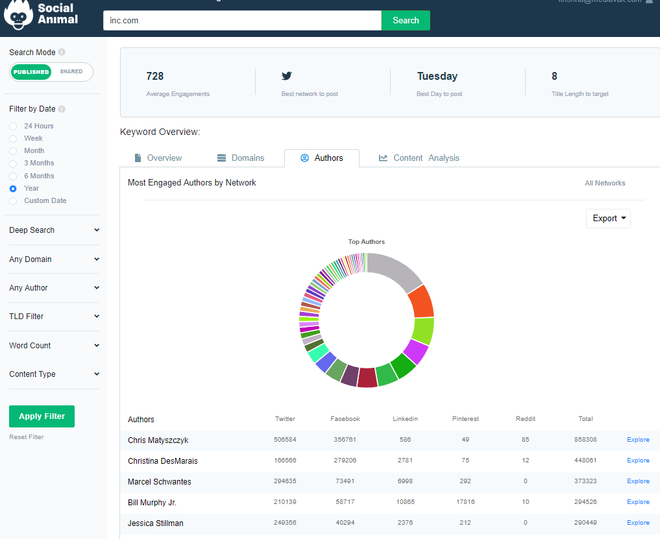The image size is (660, 539).
Task: Explore author Christina DesMarais
Action: (x=638, y=461)
